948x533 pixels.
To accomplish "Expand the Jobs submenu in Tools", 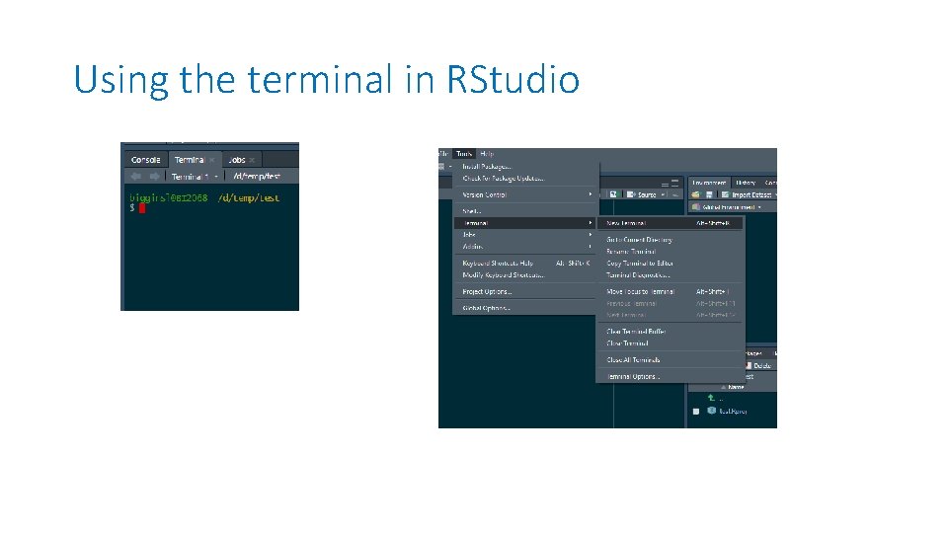I will [x=526, y=235].
